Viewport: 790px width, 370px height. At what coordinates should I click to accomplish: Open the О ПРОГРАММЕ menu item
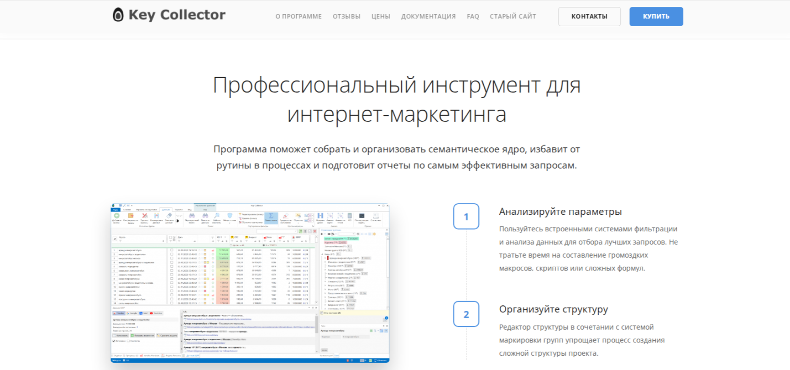click(x=298, y=17)
